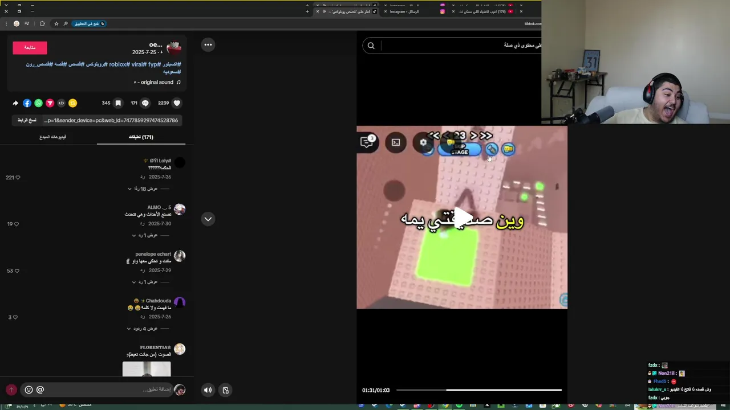Click the post comment arrow button

click(x=11, y=389)
